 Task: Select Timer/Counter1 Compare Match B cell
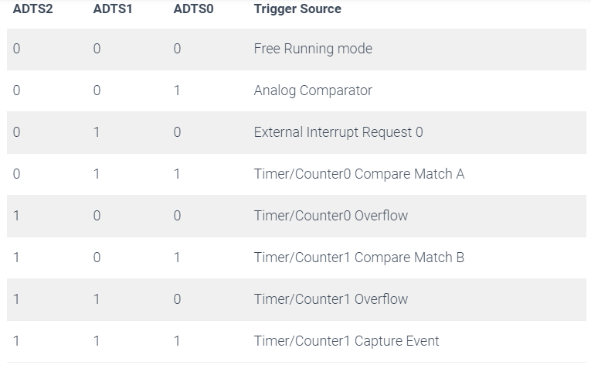pyautogui.click(x=358, y=258)
